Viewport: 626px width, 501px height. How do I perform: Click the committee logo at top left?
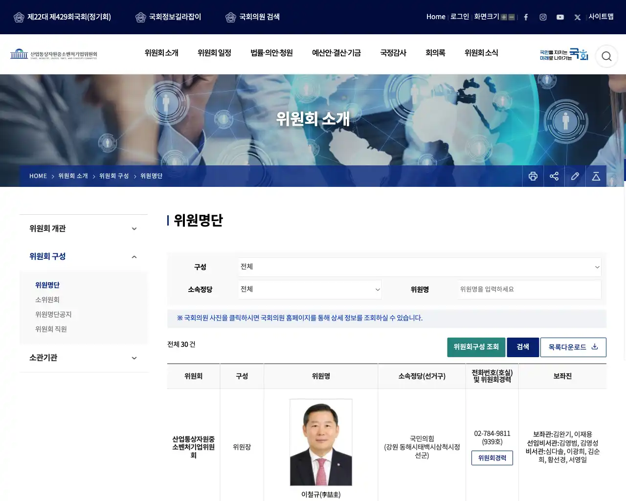(x=54, y=54)
